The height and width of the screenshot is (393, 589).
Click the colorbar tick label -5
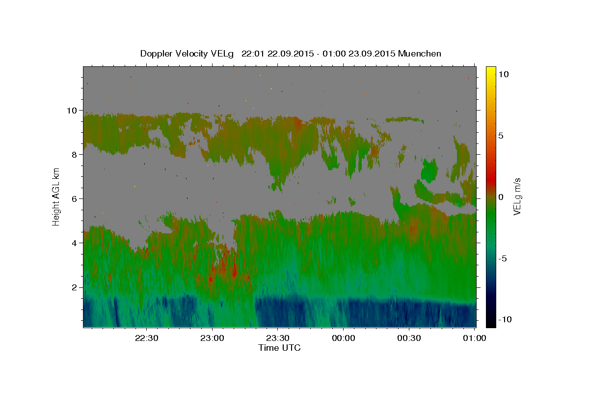pos(503,258)
